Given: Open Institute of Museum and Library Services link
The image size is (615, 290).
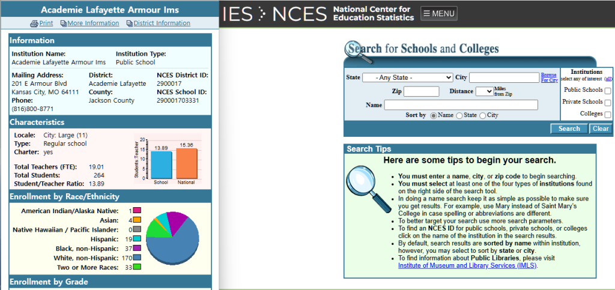Looking at the screenshot, I should (468, 265).
